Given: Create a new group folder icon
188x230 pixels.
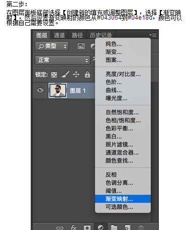Looking at the screenshot, I should tap(114, 227).
